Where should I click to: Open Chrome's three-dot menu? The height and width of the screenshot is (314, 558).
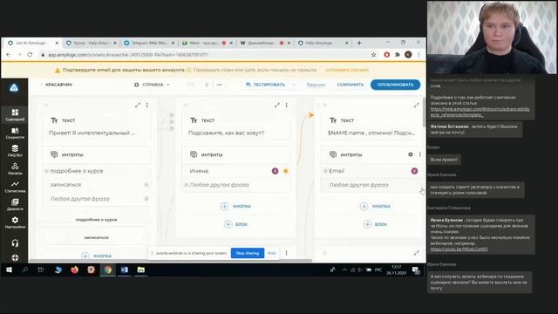[418, 54]
